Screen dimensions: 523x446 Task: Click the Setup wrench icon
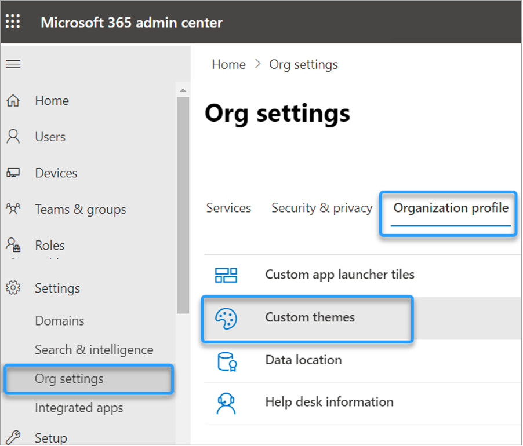click(13, 437)
